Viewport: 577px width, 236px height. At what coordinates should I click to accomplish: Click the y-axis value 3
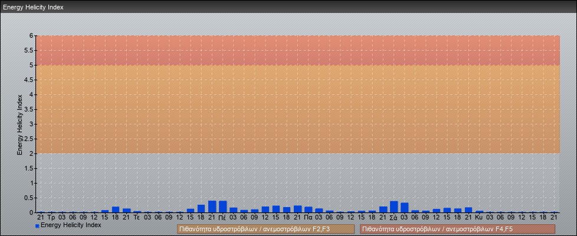32,124
